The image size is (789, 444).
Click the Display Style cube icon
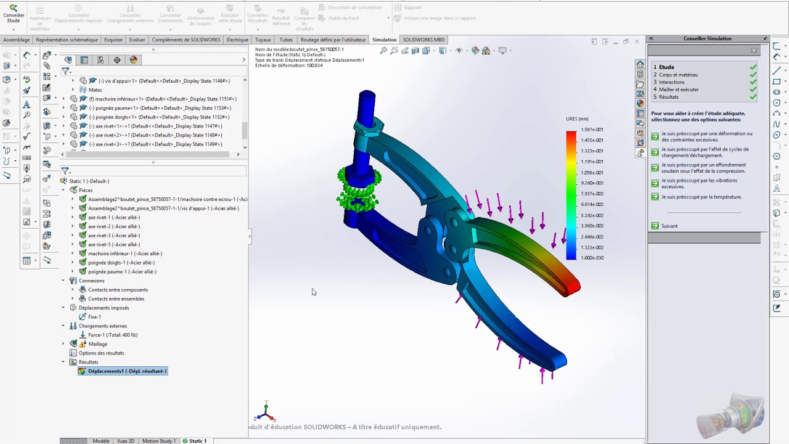[443, 51]
